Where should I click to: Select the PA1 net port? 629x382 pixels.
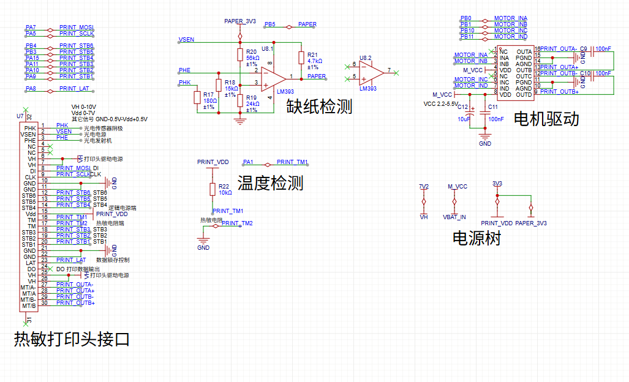pos(248,162)
